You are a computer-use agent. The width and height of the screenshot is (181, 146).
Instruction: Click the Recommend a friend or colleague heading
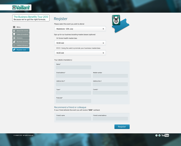click(70, 107)
